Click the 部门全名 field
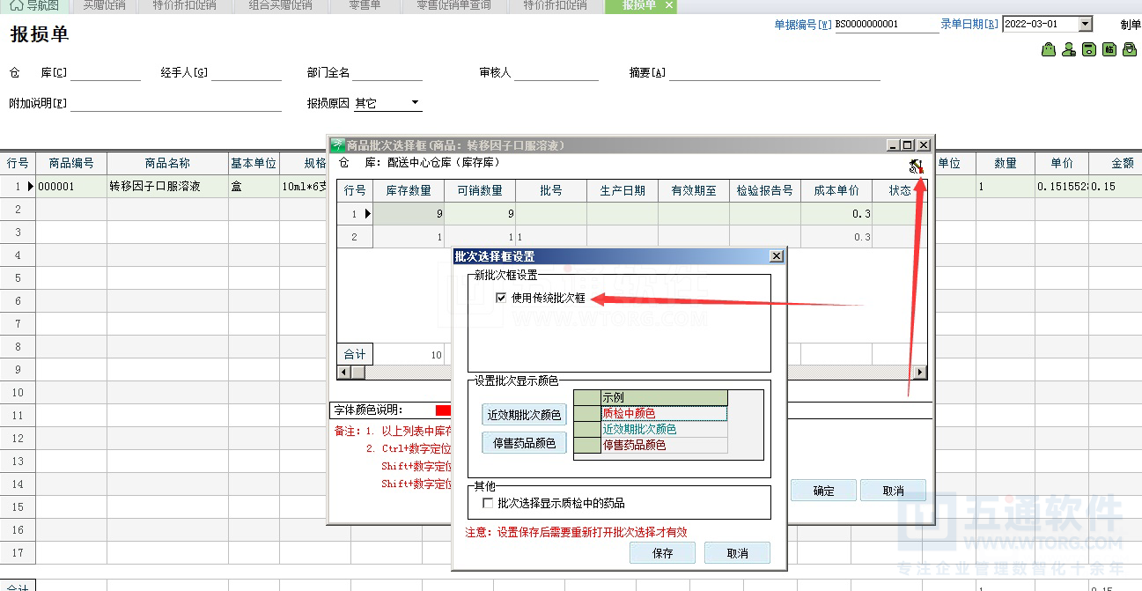This screenshot has width=1142, height=591. 387,72
